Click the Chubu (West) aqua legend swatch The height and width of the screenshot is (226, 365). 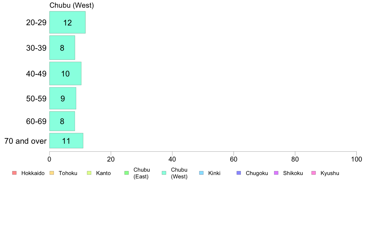coord(164,173)
